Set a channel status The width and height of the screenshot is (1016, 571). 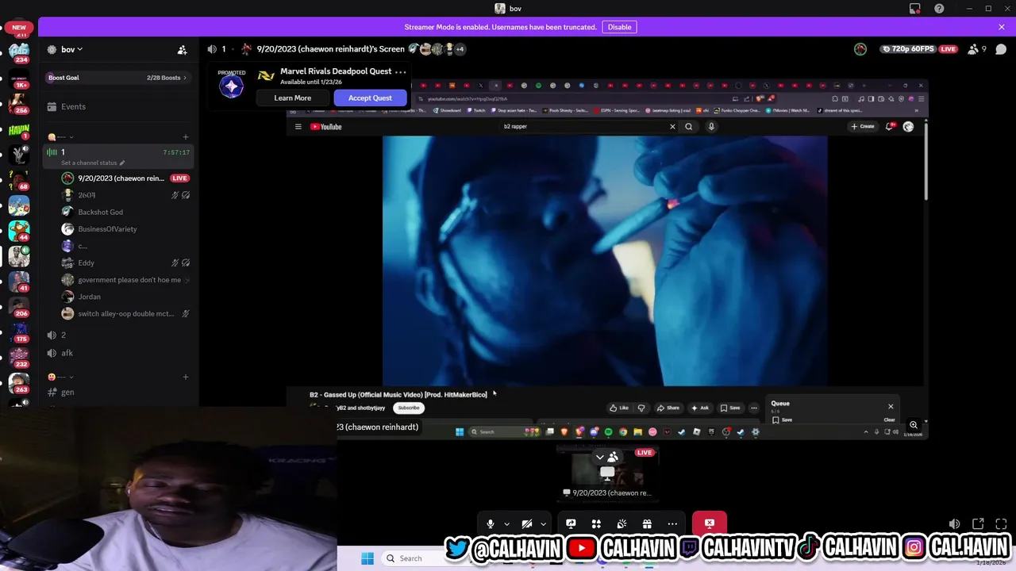(x=93, y=163)
